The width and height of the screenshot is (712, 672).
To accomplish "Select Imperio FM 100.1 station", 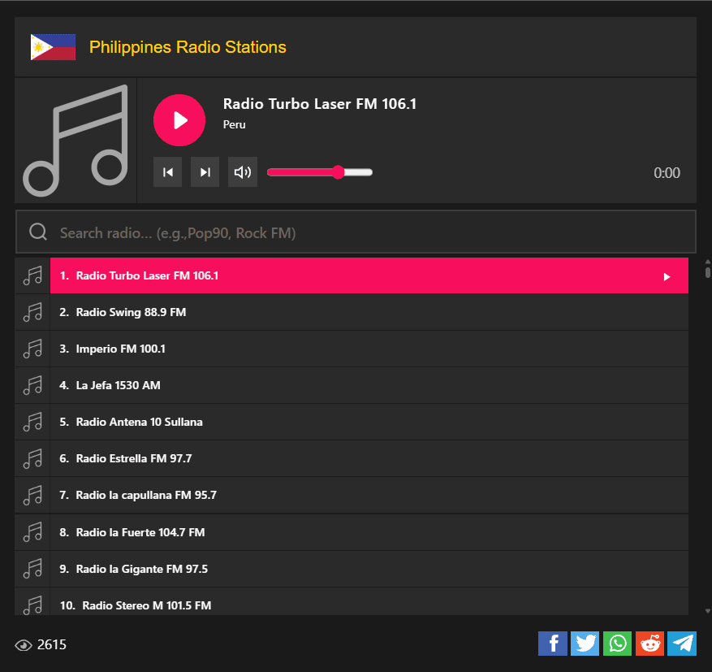I will point(120,349).
